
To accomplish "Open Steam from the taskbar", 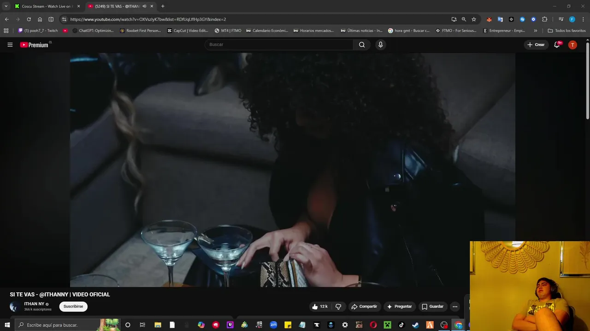I will pos(415,325).
